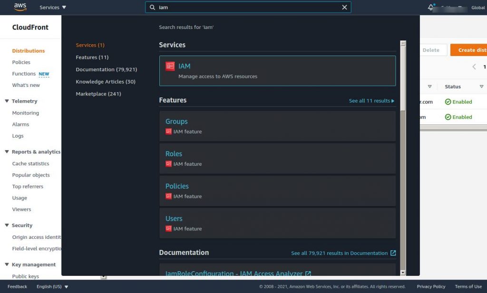Go to previous page chevron
Screen dimensions: 487x293
[x=474, y=66]
